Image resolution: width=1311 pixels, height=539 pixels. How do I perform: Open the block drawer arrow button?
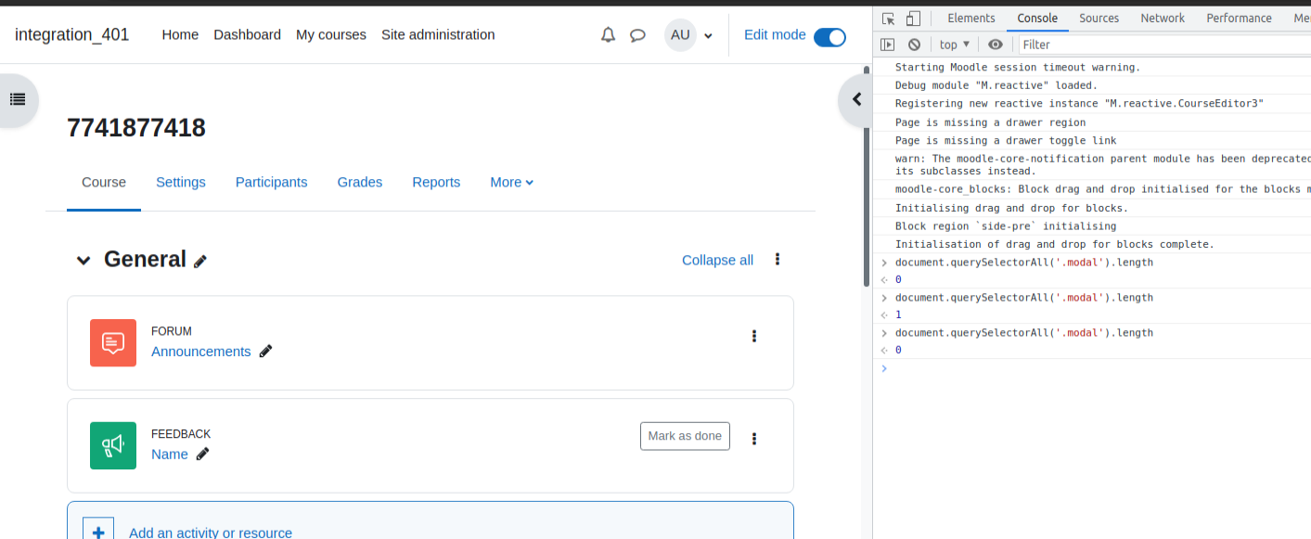click(856, 99)
